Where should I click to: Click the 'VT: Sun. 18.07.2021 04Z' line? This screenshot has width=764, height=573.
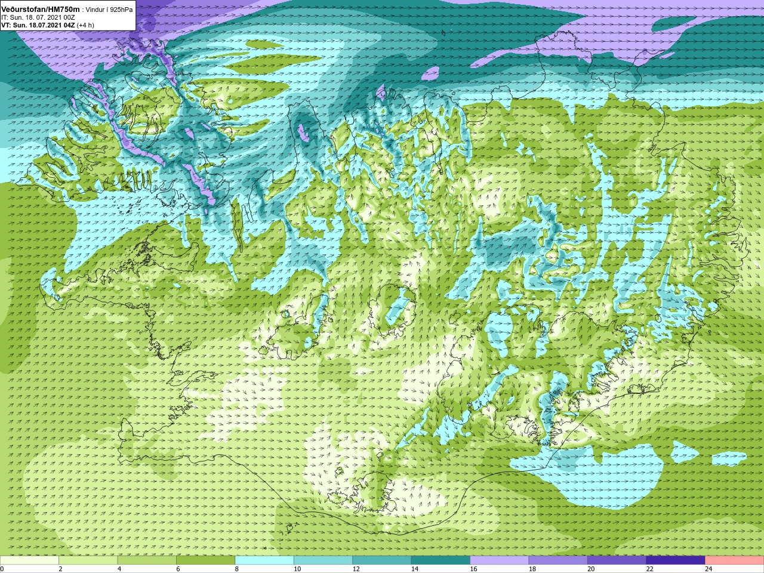click(38, 26)
